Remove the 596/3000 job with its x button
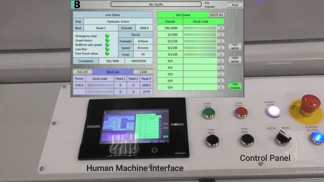The height and width of the screenshot is (182, 324). click(221, 28)
